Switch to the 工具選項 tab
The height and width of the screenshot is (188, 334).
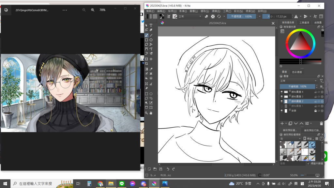304,23
